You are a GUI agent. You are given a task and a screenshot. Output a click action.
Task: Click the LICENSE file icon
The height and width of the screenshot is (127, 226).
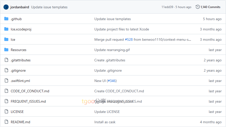tap(6, 112)
